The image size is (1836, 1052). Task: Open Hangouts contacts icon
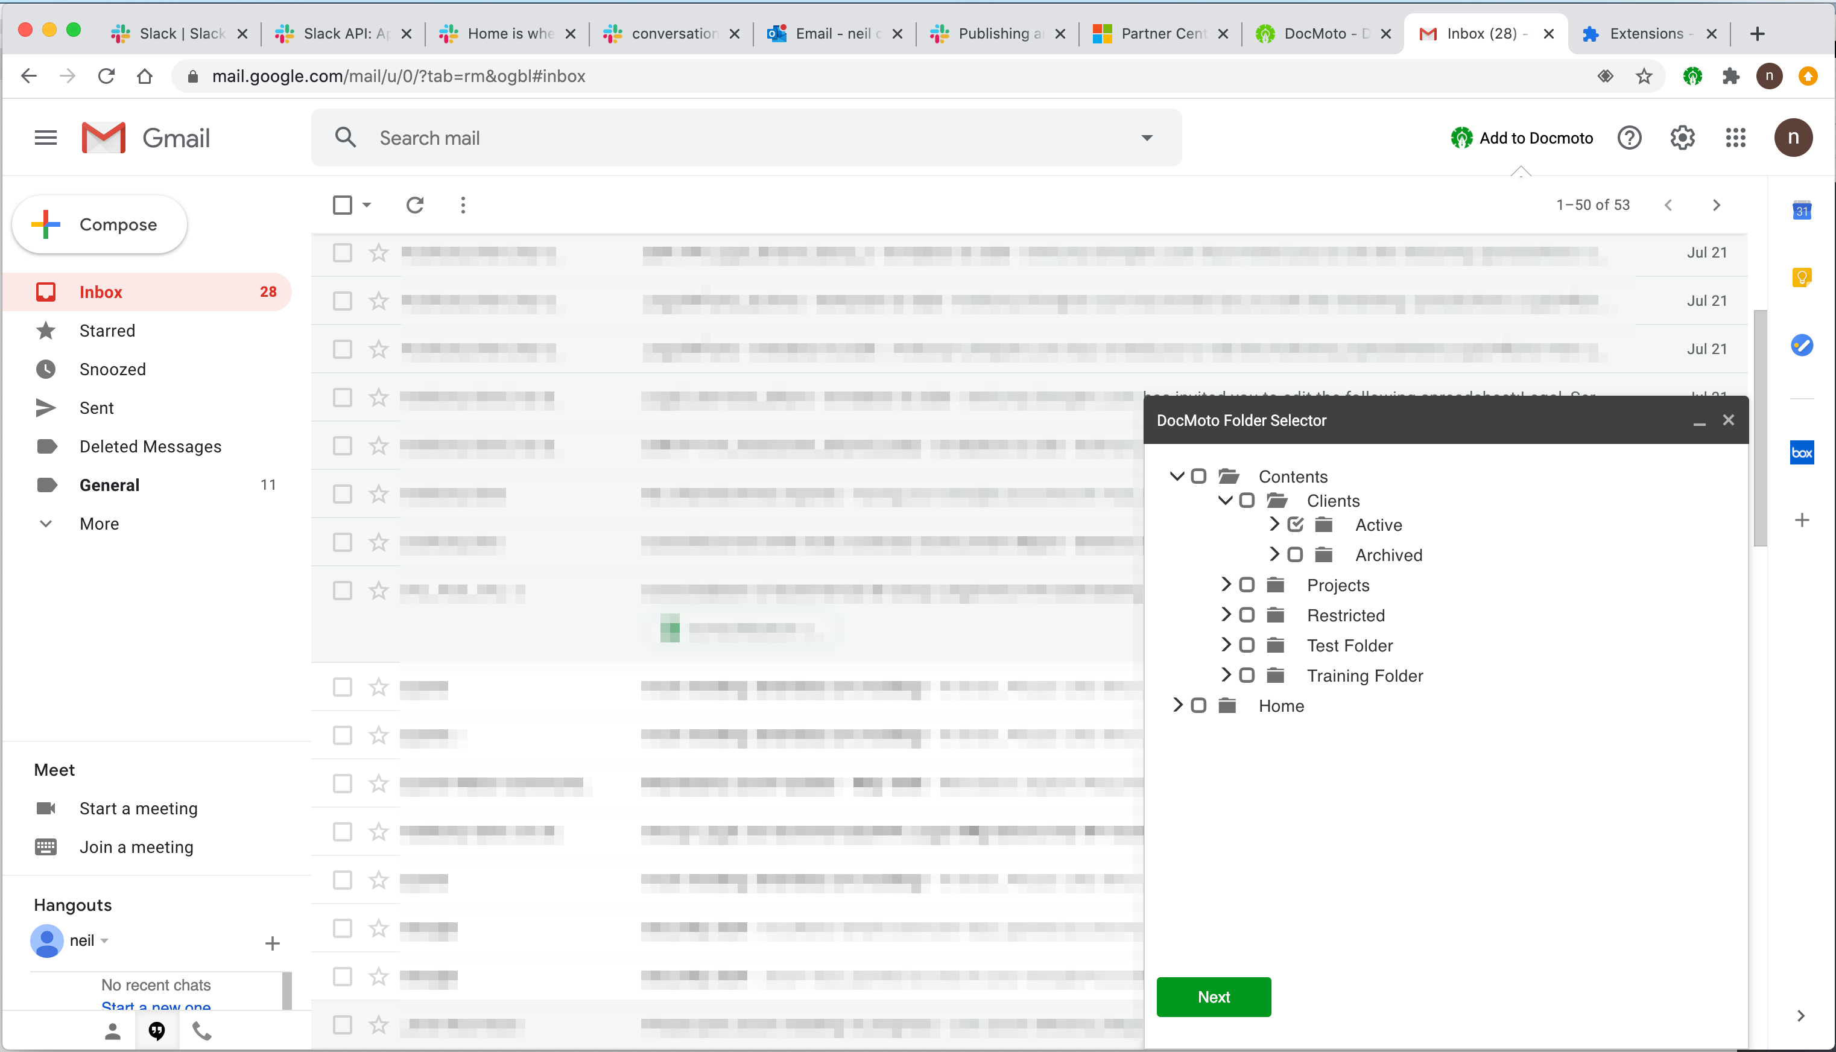tap(113, 1031)
